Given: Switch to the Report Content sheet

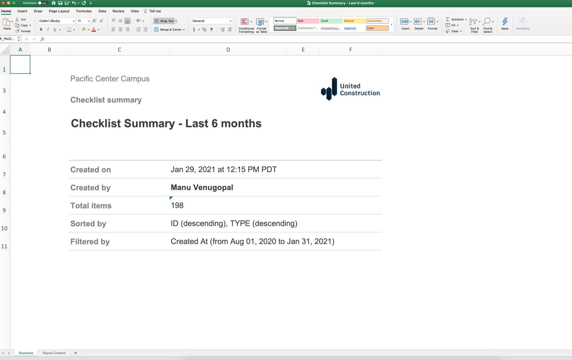Looking at the screenshot, I should click(x=54, y=353).
